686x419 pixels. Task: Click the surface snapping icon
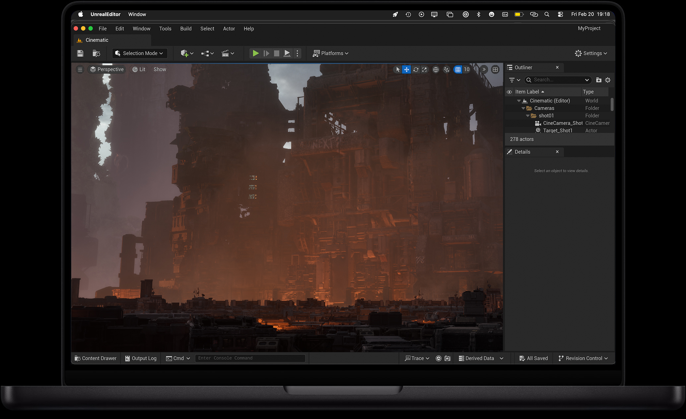446,70
